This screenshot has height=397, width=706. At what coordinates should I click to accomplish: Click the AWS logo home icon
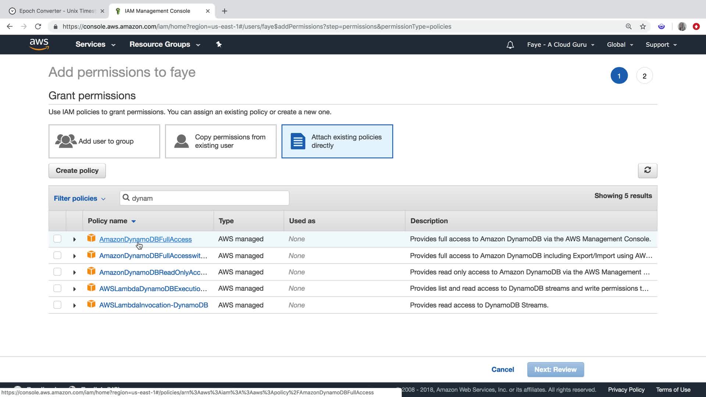tap(39, 44)
